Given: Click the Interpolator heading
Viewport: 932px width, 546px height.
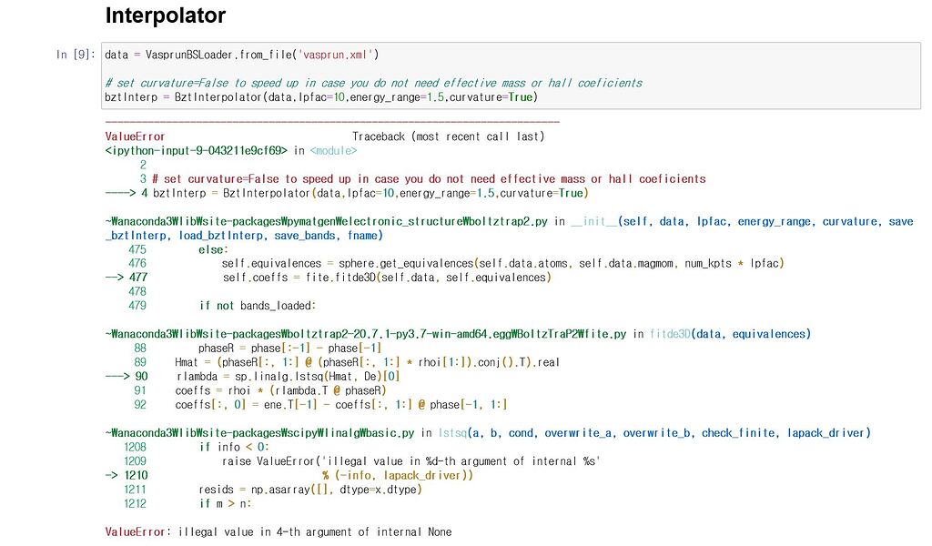Looking at the screenshot, I should 166,16.
